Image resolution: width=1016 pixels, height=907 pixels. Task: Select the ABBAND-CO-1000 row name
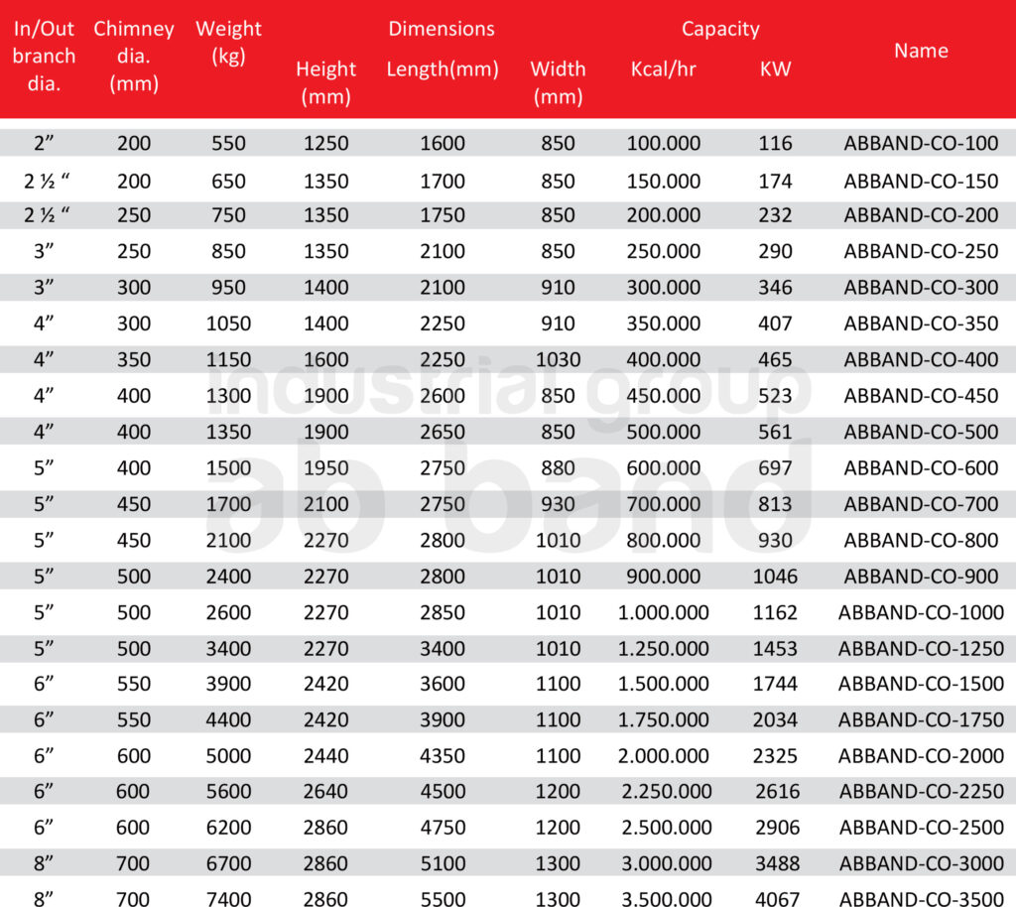point(921,612)
